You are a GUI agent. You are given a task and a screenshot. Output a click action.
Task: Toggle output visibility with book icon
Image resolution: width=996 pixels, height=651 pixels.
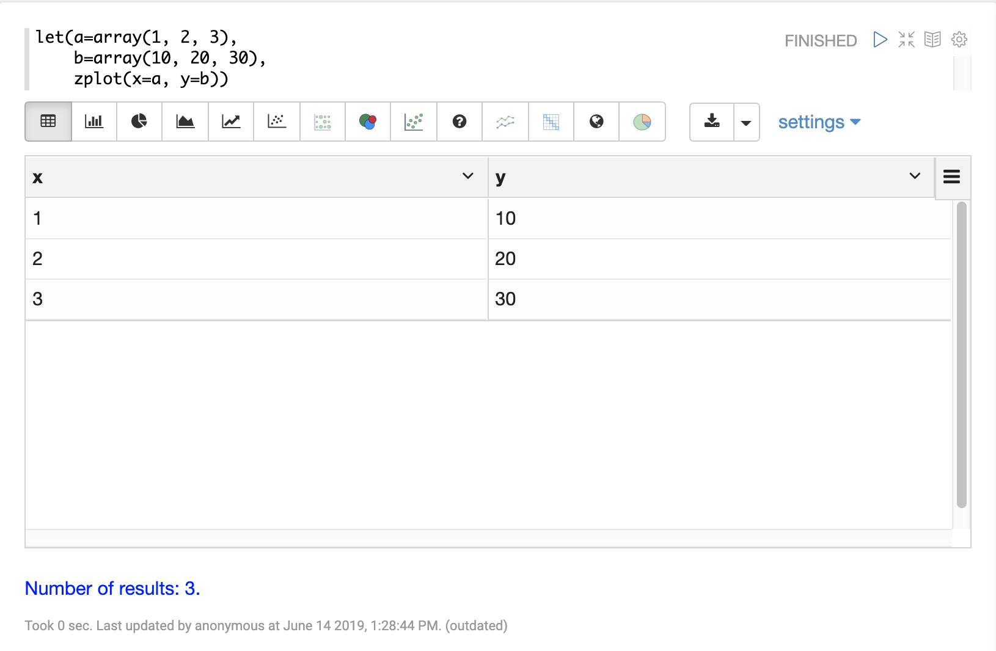coord(932,40)
